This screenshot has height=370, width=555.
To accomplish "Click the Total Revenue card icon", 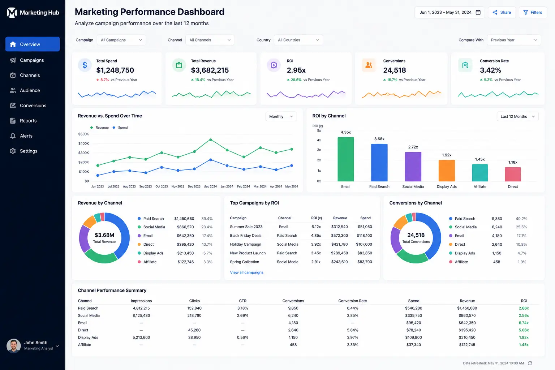I will tap(179, 65).
